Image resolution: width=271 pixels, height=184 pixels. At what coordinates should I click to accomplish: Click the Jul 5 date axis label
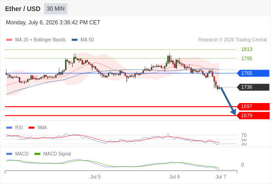point(95,177)
